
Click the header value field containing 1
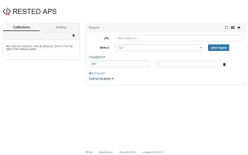tap(185, 64)
